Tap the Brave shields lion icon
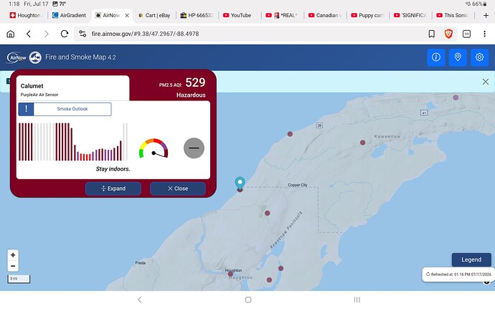Image resolution: width=495 pixels, height=309 pixels. click(448, 34)
